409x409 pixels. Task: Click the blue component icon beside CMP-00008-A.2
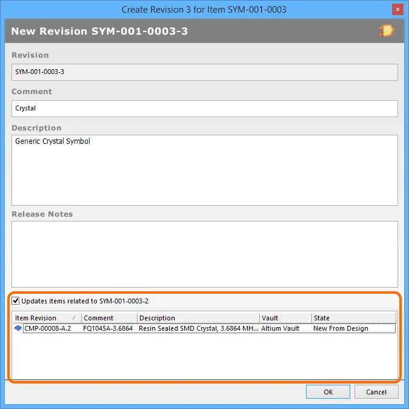(18, 328)
